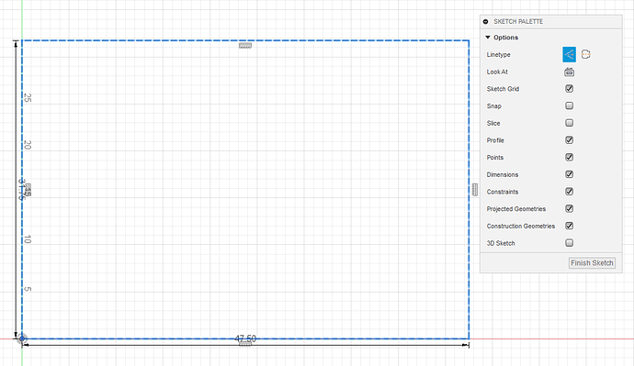Click the constraint icon on the right edge
This screenshot has width=634, height=366.
coord(475,190)
